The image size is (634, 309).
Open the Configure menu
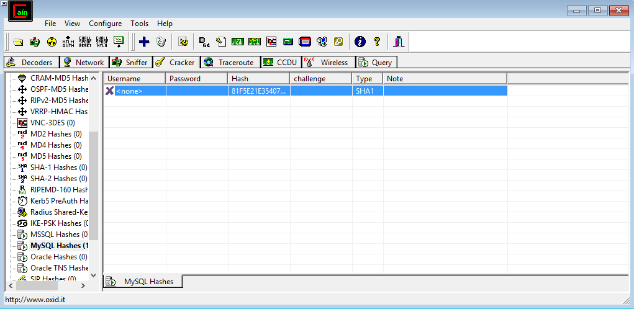105,24
